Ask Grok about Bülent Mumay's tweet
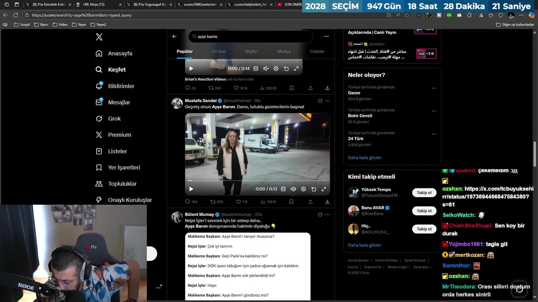The height and width of the screenshot is (302, 538). (320, 214)
